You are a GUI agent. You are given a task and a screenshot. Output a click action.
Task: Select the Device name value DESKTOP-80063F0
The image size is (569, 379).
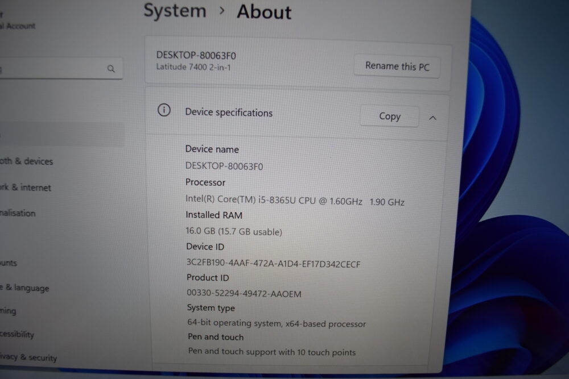(x=224, y=166)
